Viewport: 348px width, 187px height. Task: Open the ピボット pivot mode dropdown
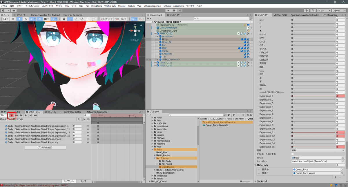point(107,19)
